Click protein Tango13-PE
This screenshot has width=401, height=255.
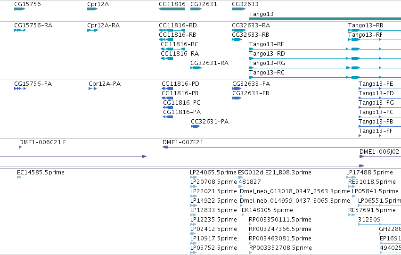pos(376,84)
